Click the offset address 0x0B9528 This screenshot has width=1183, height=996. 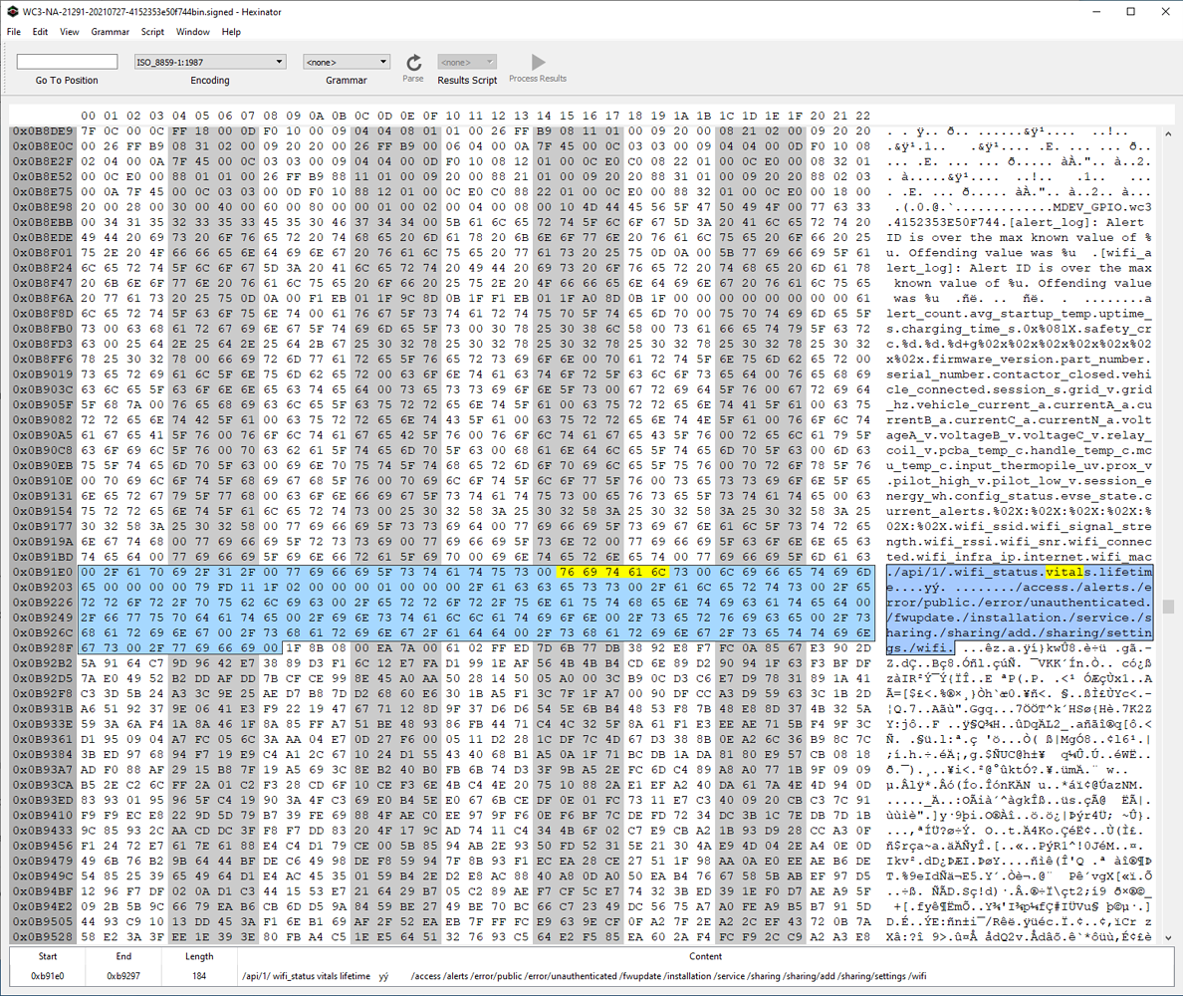pos(42,937)
